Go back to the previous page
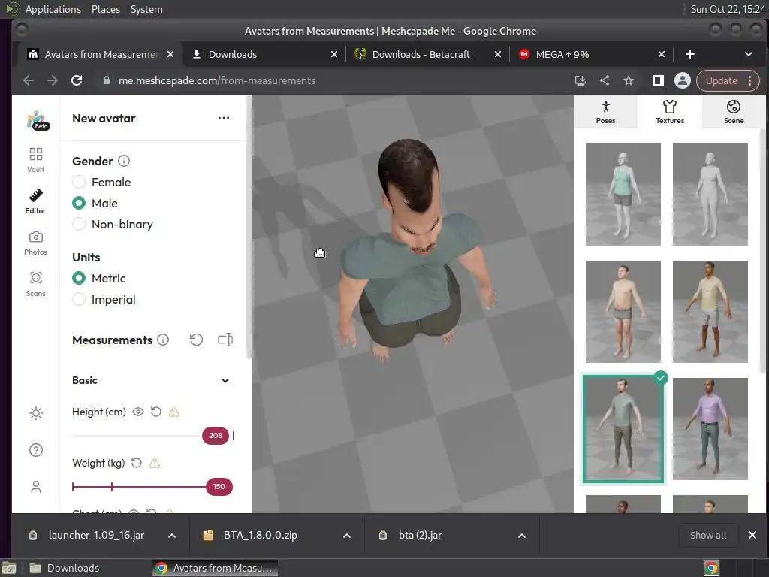 [29, 80]
